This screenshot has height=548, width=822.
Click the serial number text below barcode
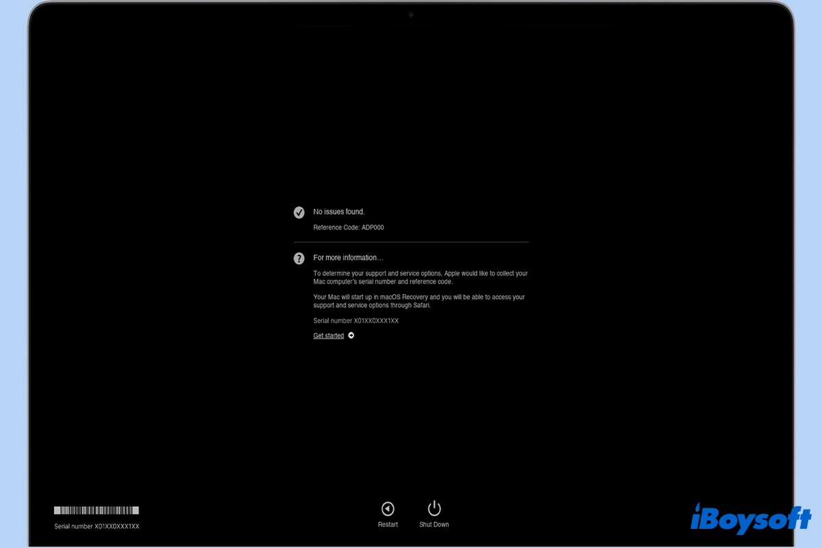97,526
